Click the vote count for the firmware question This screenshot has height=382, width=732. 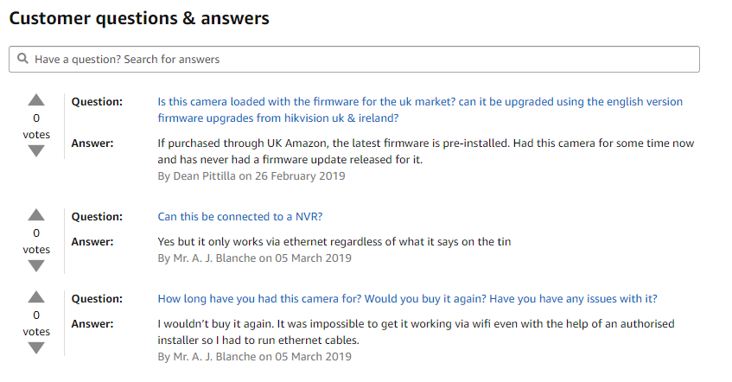(x=36, y=118)
